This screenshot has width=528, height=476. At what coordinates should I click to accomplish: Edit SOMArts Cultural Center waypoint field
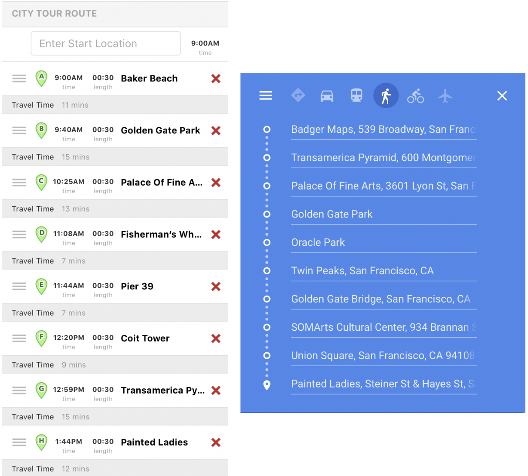(384, 327)
